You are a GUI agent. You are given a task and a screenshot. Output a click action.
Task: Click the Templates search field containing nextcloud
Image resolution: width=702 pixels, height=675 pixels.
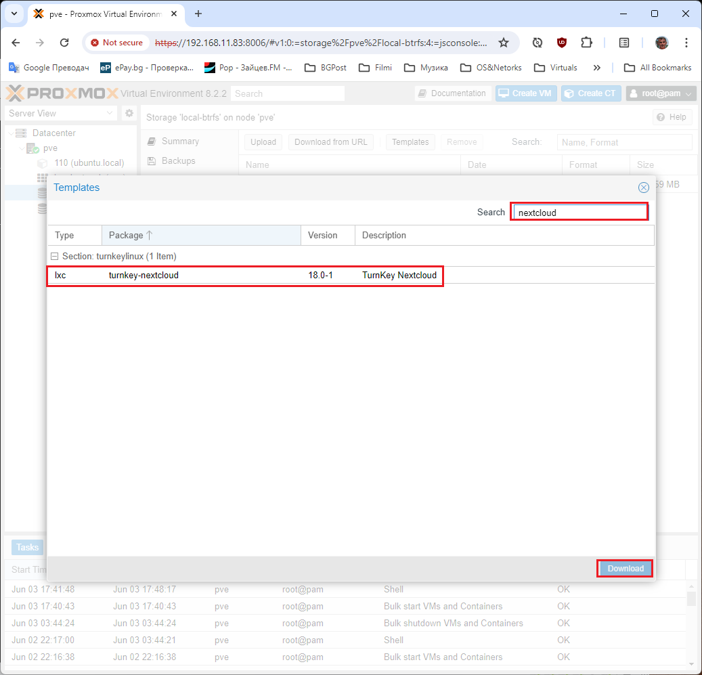tap(579, 212)
